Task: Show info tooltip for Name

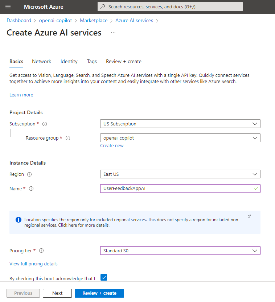Action: pos(31,189)
